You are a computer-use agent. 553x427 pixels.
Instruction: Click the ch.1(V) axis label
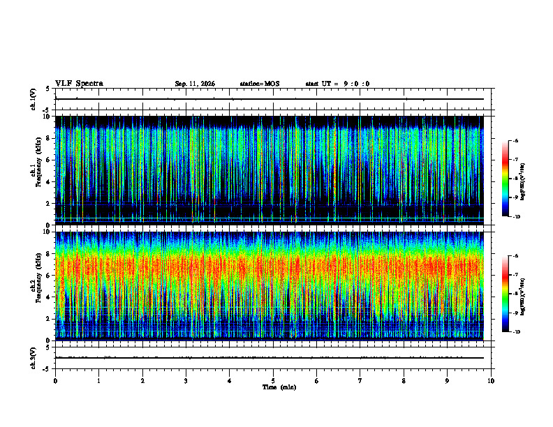[x=34, y=99]
